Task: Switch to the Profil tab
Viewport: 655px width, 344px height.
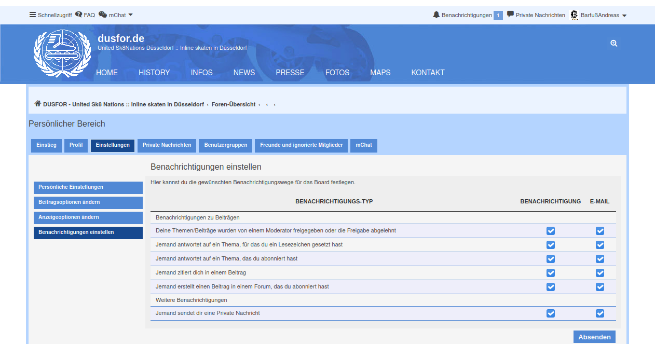Action: 76,145
